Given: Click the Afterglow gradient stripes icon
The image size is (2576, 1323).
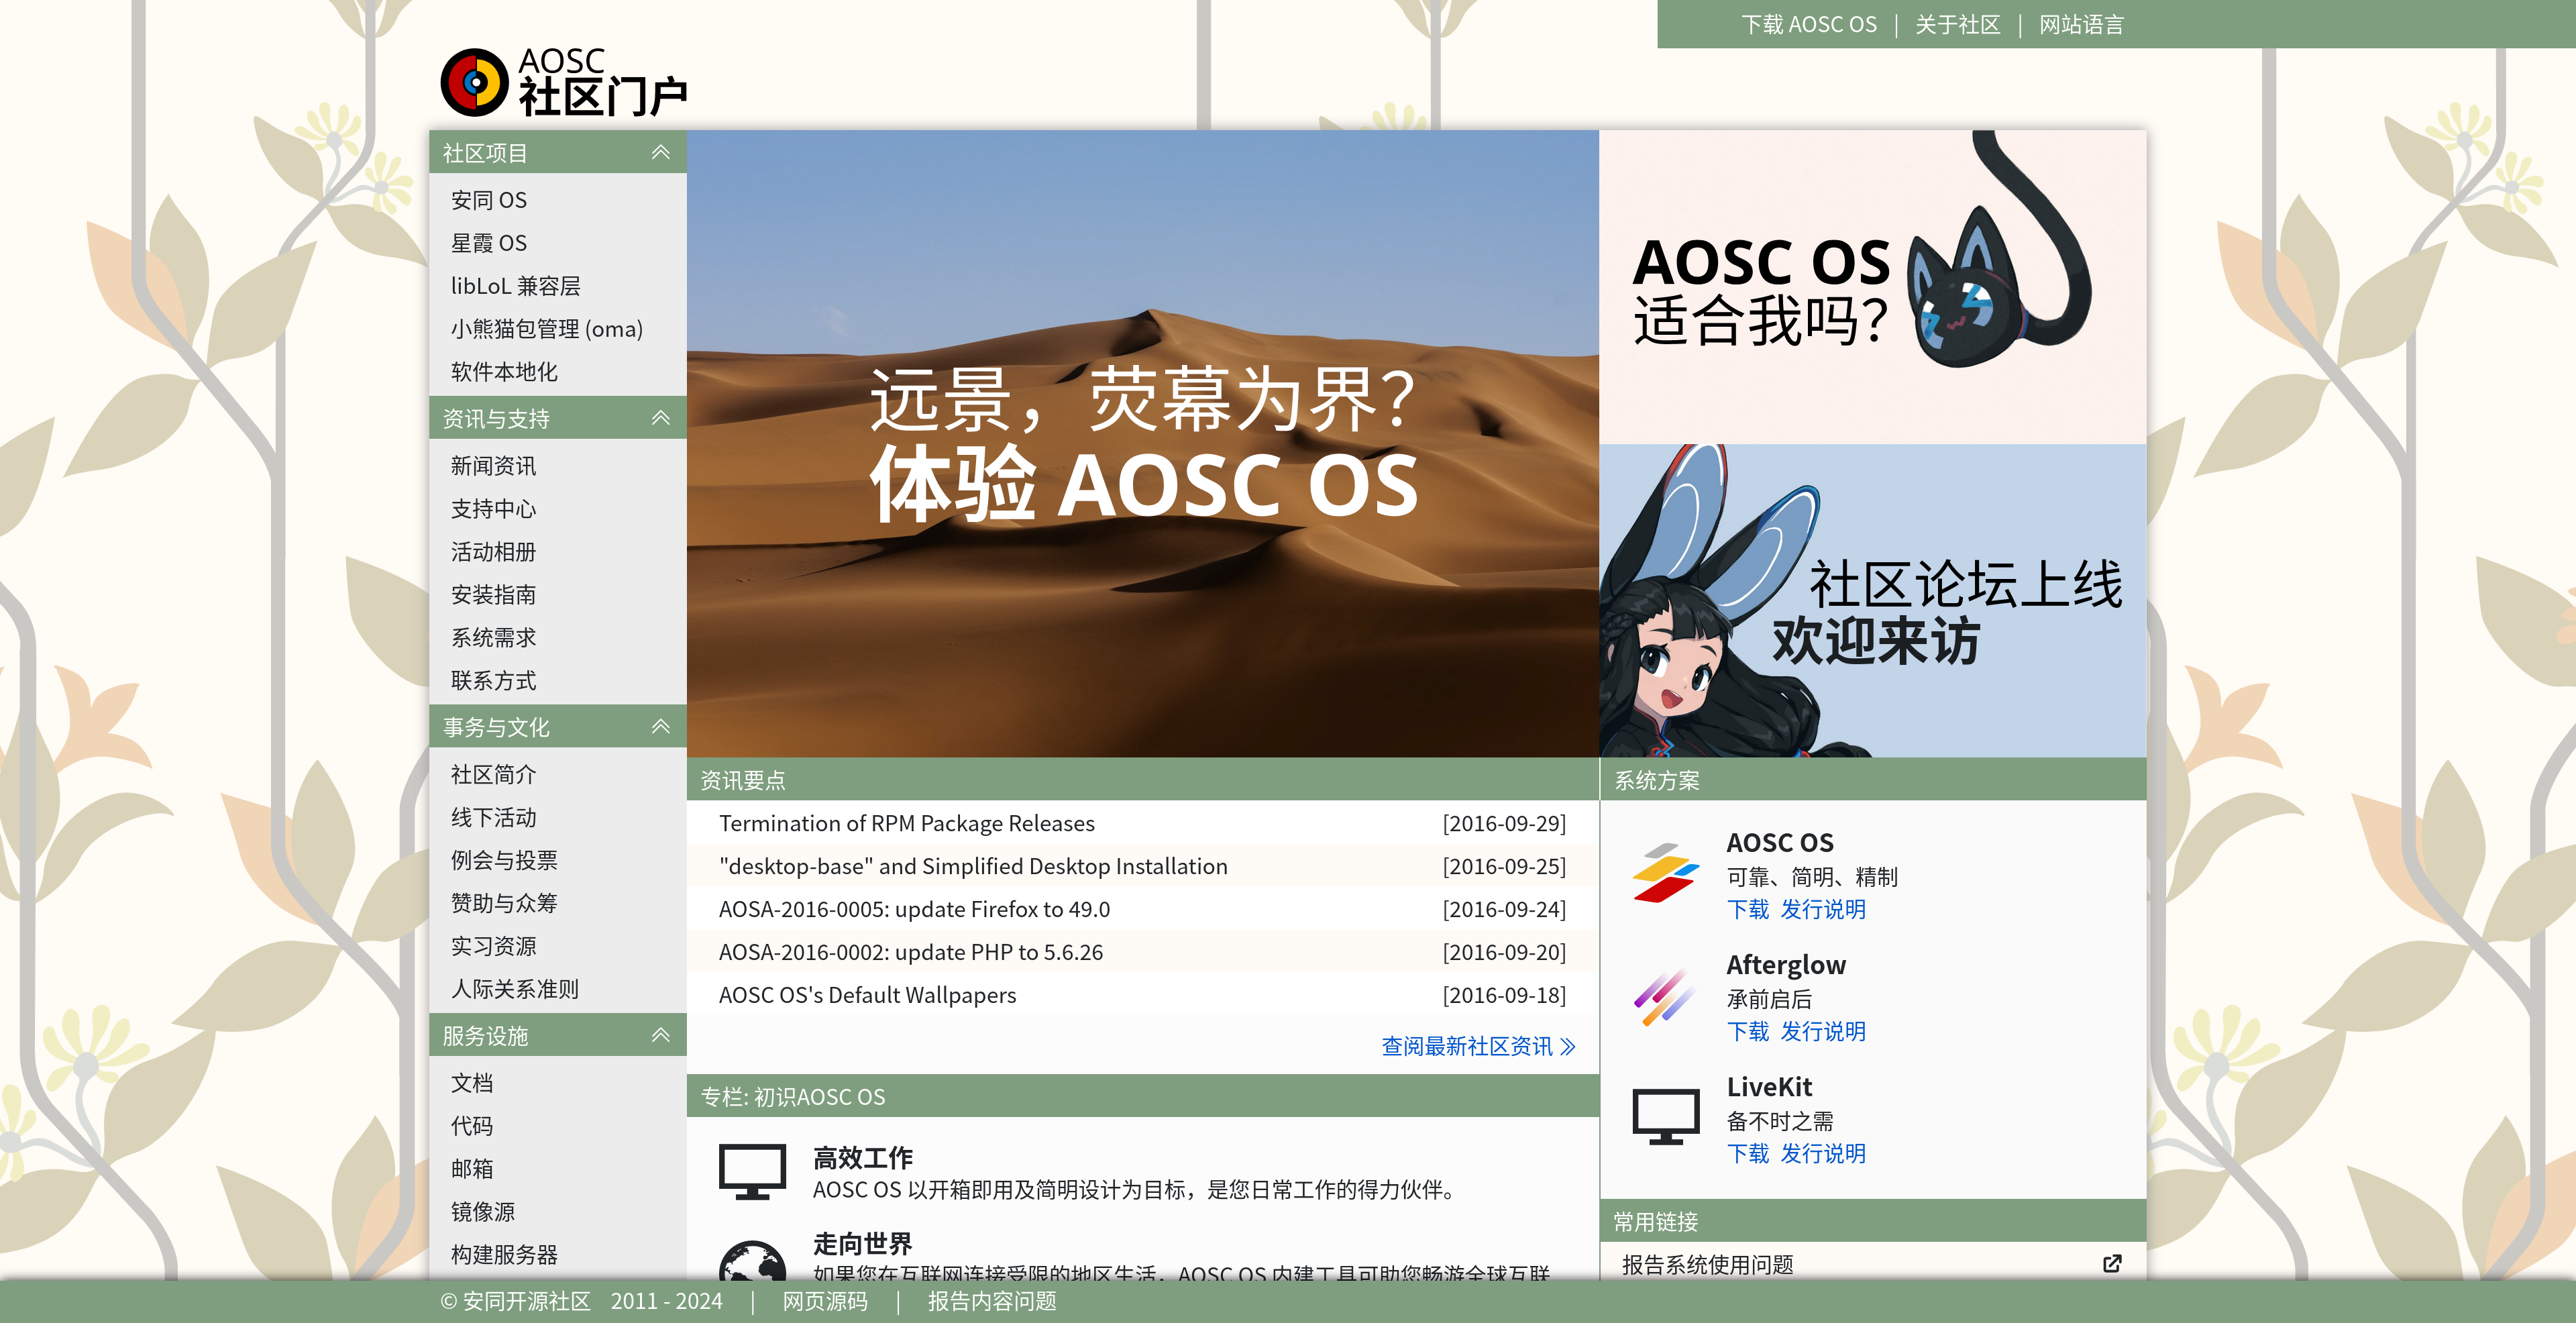Looking at the screenshot, I should 1666,997.
